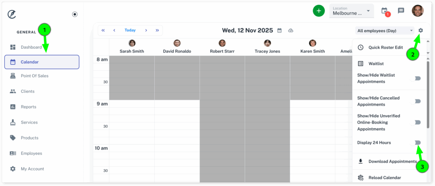Open date picker icon beside the date
The width and height of the screenshot is (435, 186).
[279, 31]
